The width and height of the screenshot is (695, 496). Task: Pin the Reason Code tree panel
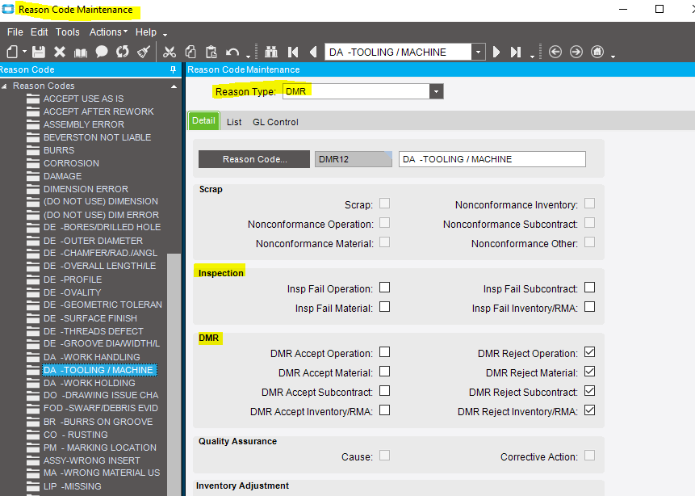click(173, 69)
